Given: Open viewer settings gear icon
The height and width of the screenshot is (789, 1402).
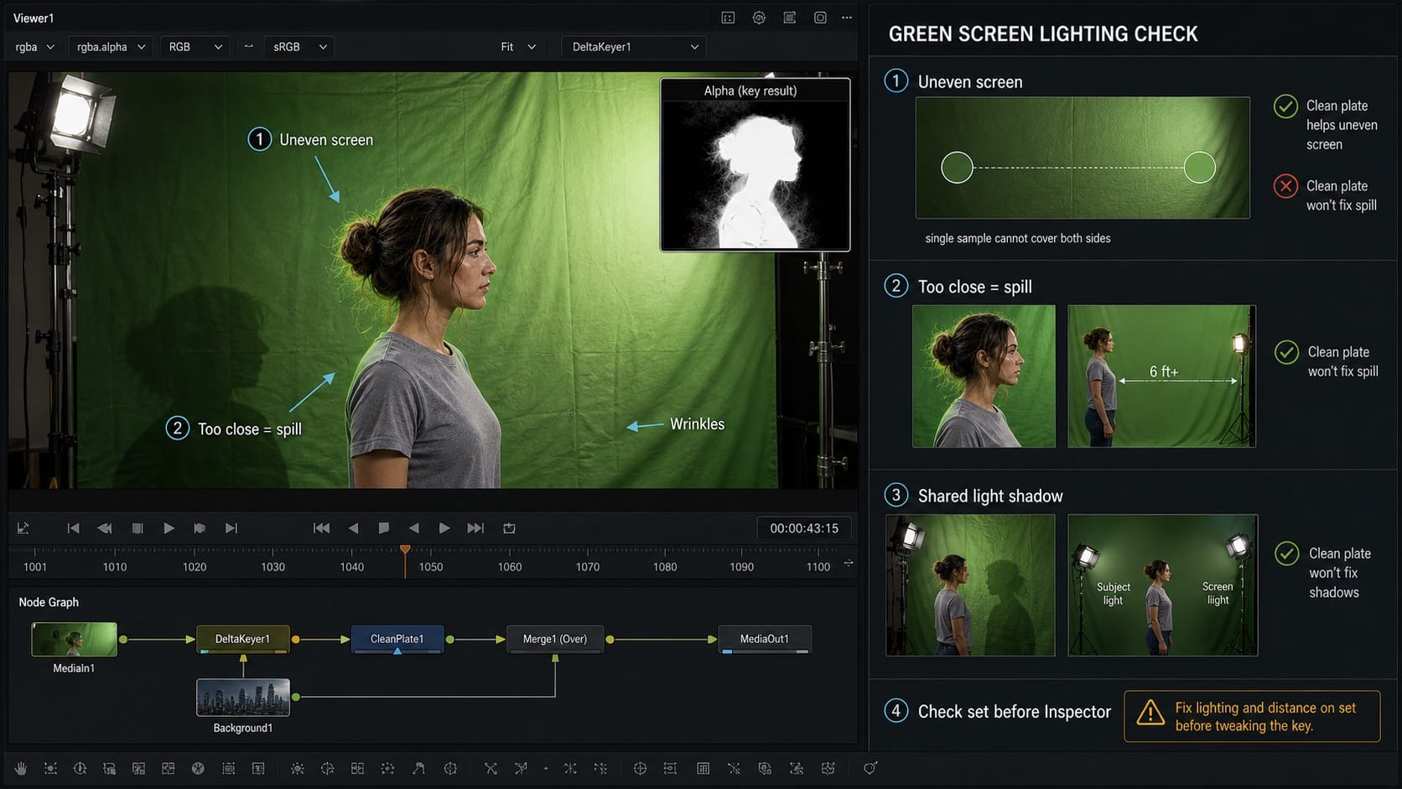Looking at the screenshot, I should 759,18.
